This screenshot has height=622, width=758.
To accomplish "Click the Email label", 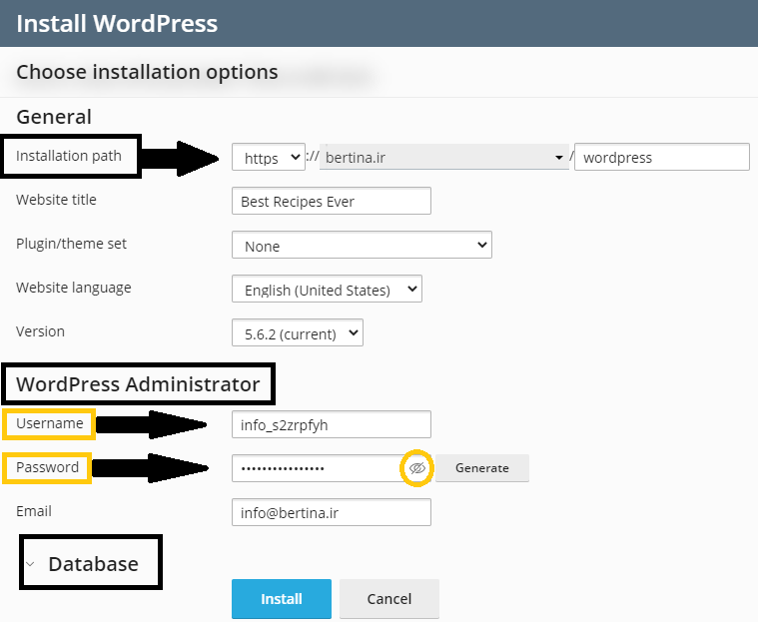I will [34, 511].
